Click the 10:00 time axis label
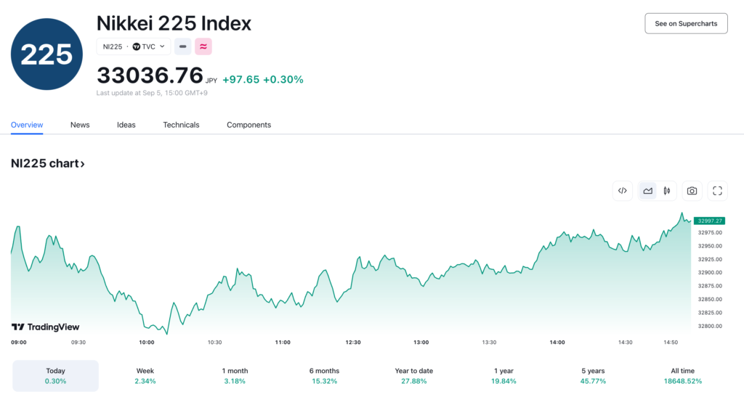 [147, 342]
